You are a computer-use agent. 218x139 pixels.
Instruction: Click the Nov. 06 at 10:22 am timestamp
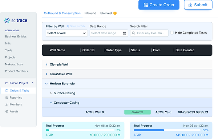(x=108, y=126)
